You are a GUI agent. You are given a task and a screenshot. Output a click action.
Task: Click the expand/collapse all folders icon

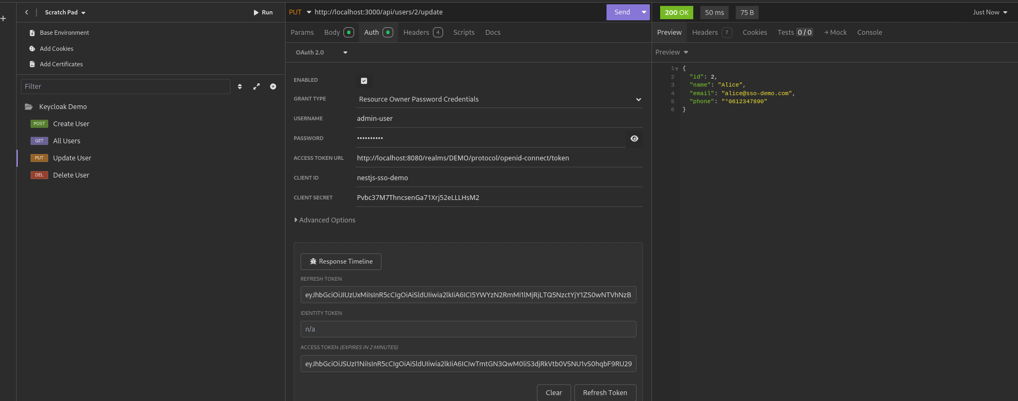(257, 87)
